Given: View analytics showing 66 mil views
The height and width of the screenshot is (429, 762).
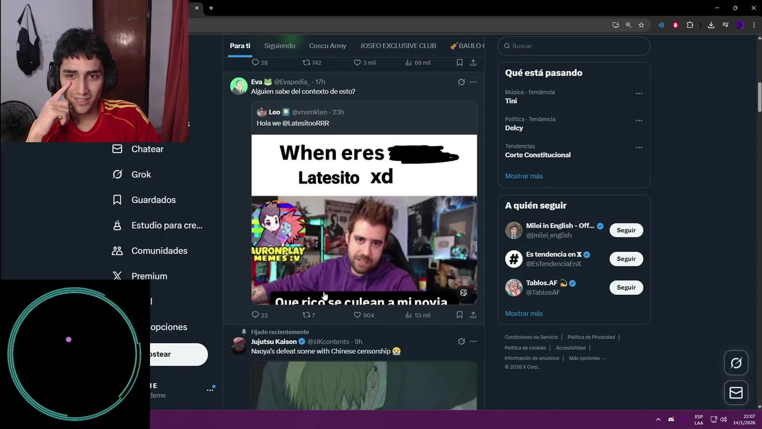Looking at the screenshot, I should tap(417, 63).
